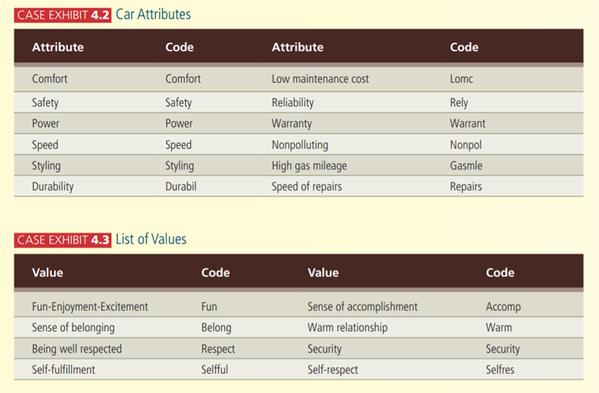Click the 'Car Attributes' title text
599x393 pixels.
click(x=153, y=15)
